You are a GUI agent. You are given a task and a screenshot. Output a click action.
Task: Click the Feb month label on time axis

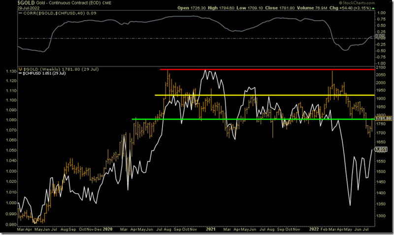(x=324, y=229)
